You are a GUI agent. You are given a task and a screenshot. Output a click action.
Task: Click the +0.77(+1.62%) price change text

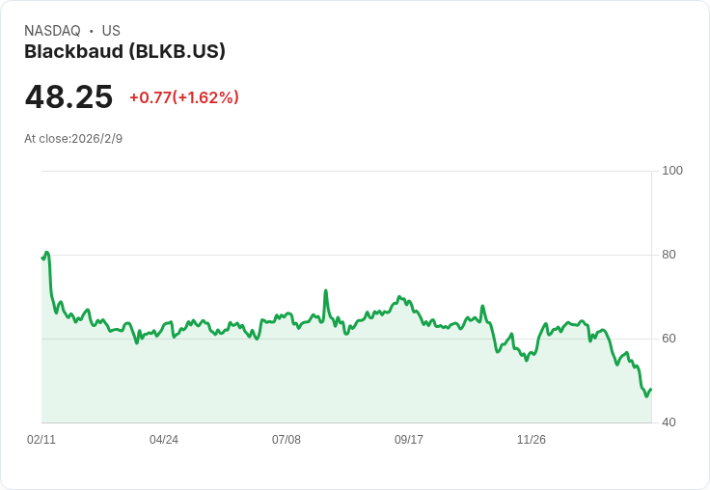[183, 97]
